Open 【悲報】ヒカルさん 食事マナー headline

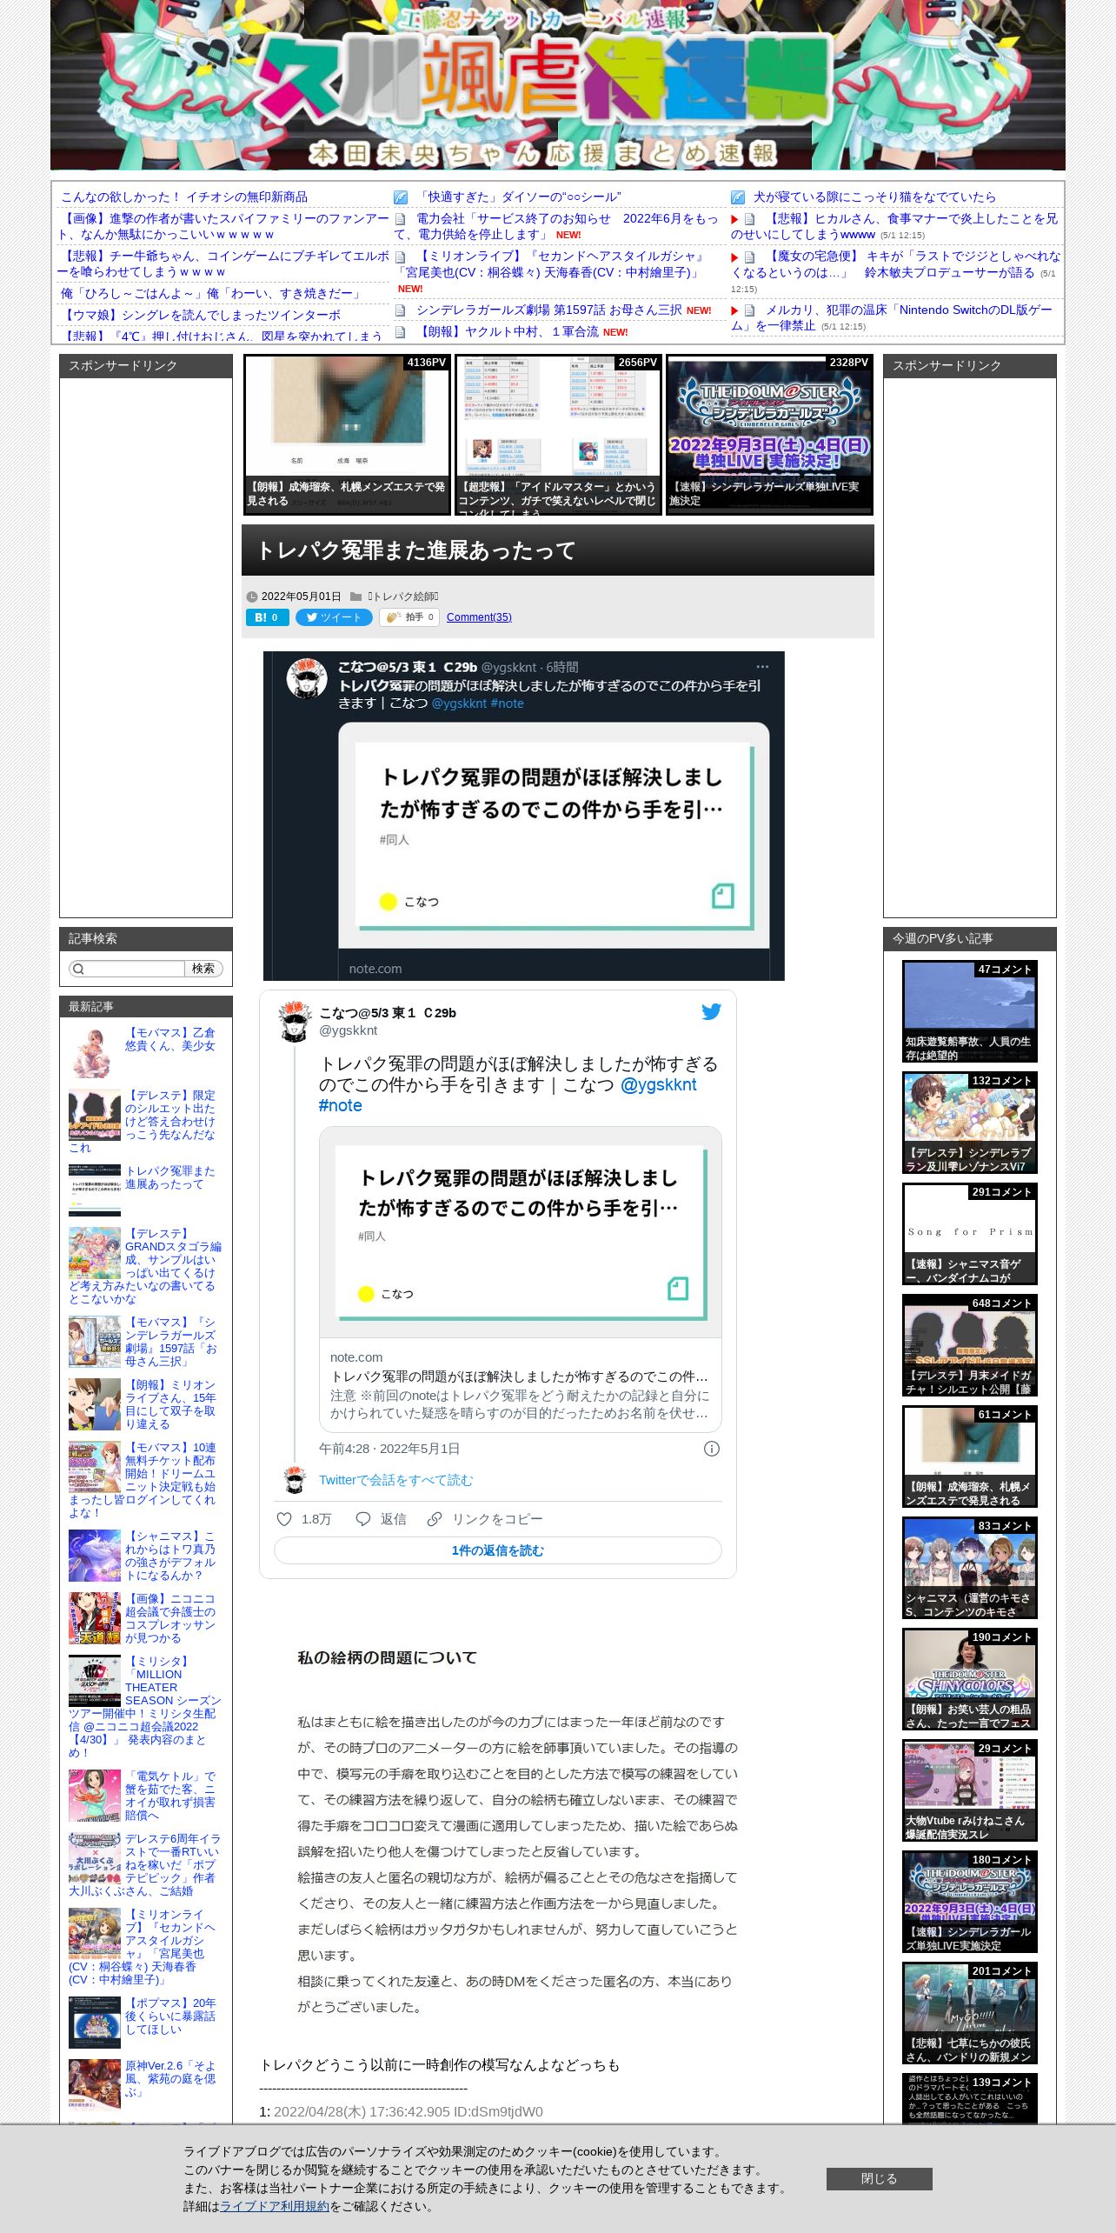(894, 226)
